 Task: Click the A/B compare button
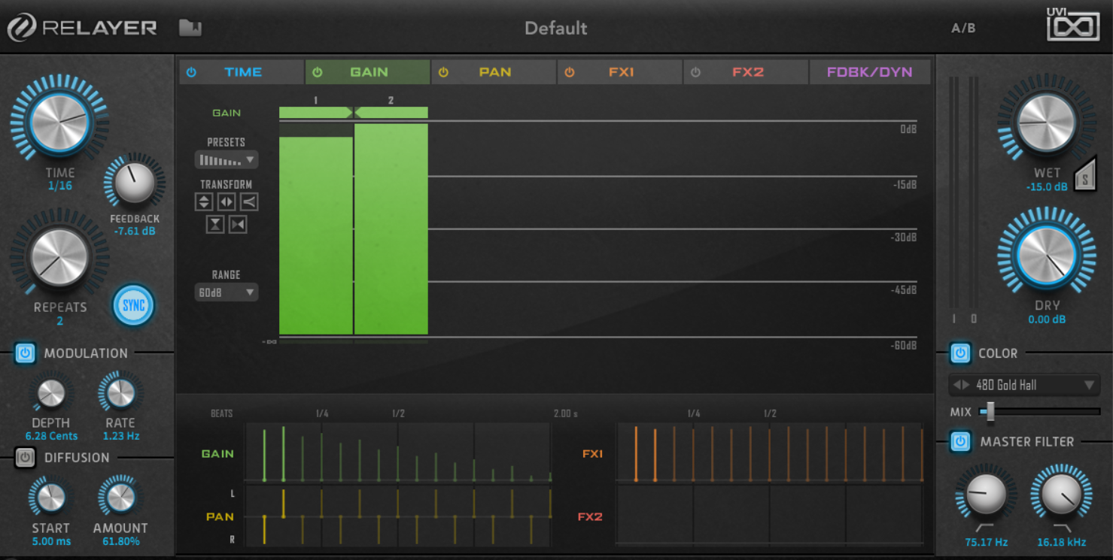(963, 29)
